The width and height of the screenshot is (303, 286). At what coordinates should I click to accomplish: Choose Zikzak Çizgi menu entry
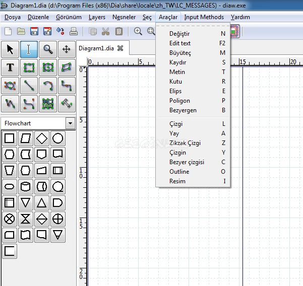pos(193,143)
